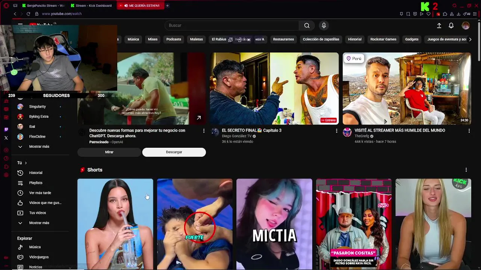
Task: Open the VISITÉ AL STREAMER MÁS HUMILDE thumbnail
Action: [x=407, y=88]
